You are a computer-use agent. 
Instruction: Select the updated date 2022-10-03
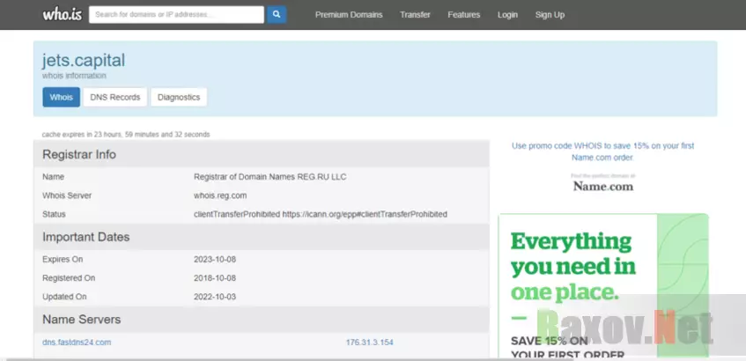[x=215, y=297]
